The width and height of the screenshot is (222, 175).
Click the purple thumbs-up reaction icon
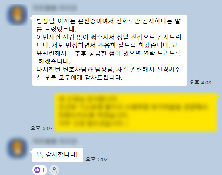coord(37,170)
